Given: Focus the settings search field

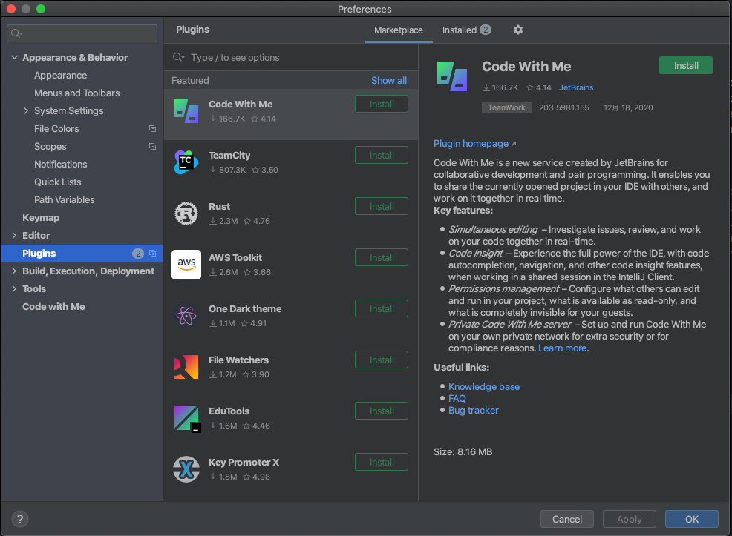Looking at the screenshot, I should [82, 33].
